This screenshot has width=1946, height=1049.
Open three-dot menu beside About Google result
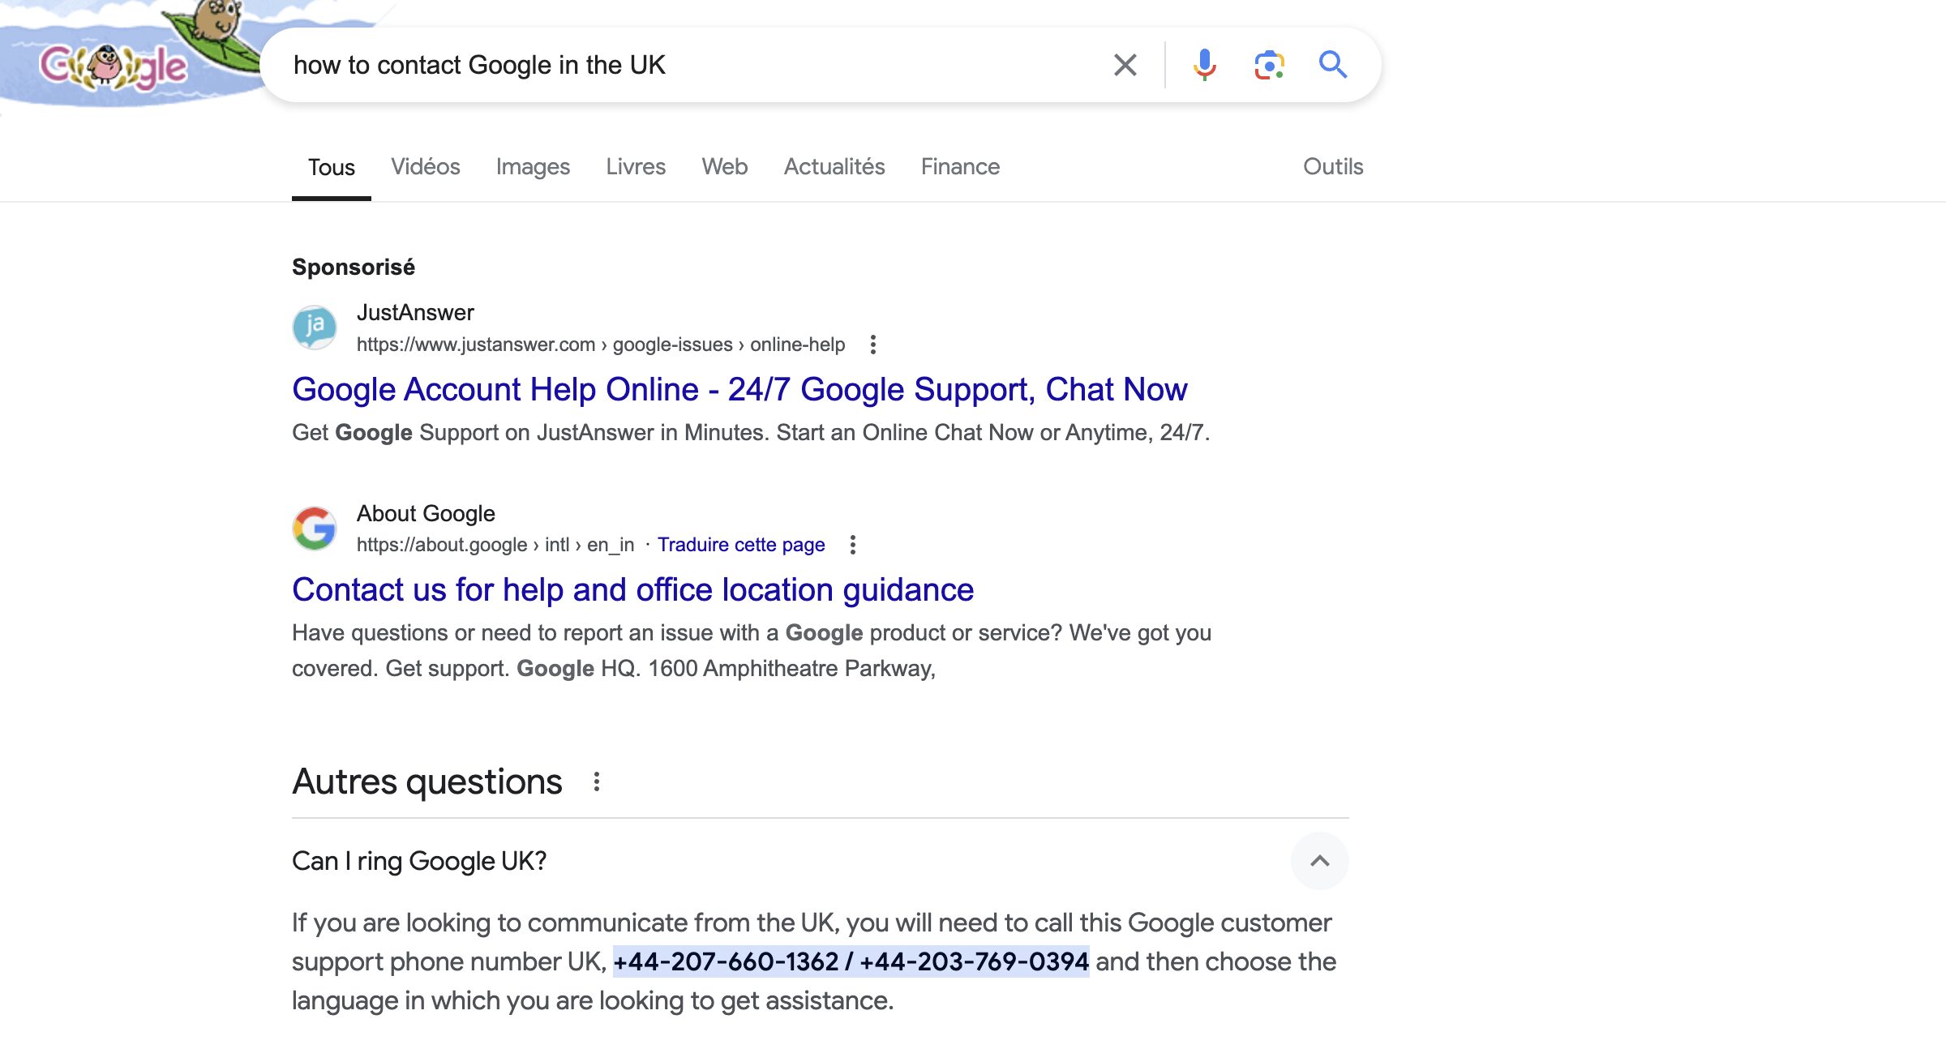coord(853,545)
